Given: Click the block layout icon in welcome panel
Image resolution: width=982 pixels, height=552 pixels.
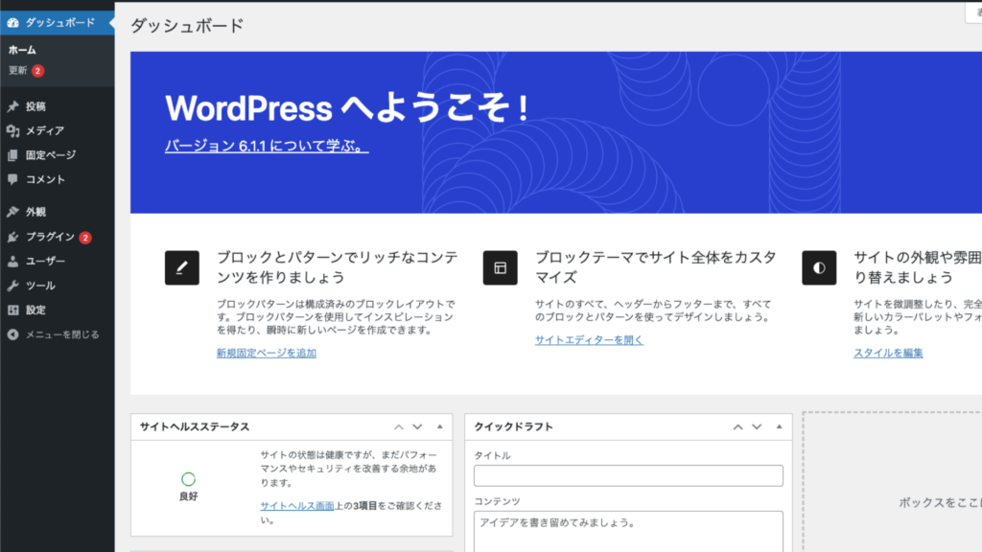Looking at the screenshot, I should (x=500, y=268).
